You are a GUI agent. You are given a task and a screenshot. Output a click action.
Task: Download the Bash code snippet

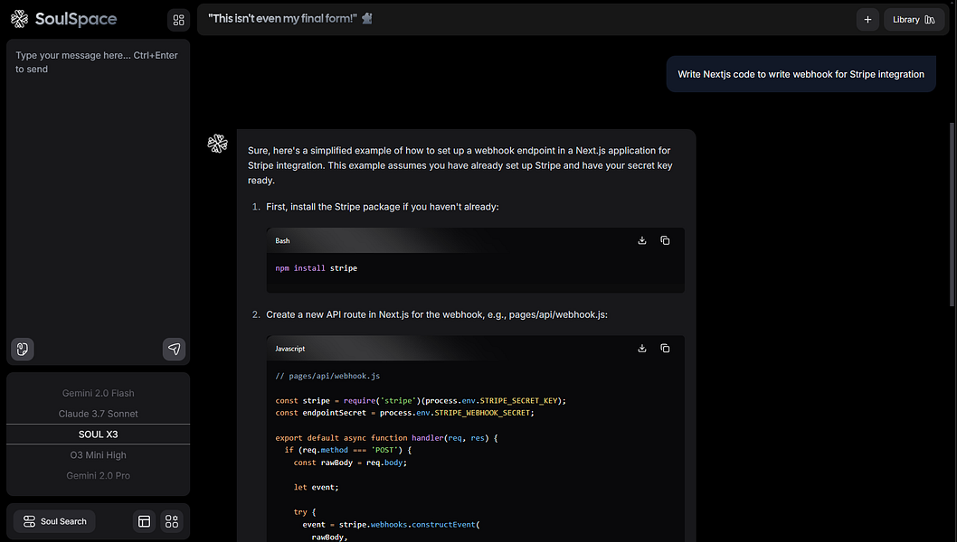(642, 240)
